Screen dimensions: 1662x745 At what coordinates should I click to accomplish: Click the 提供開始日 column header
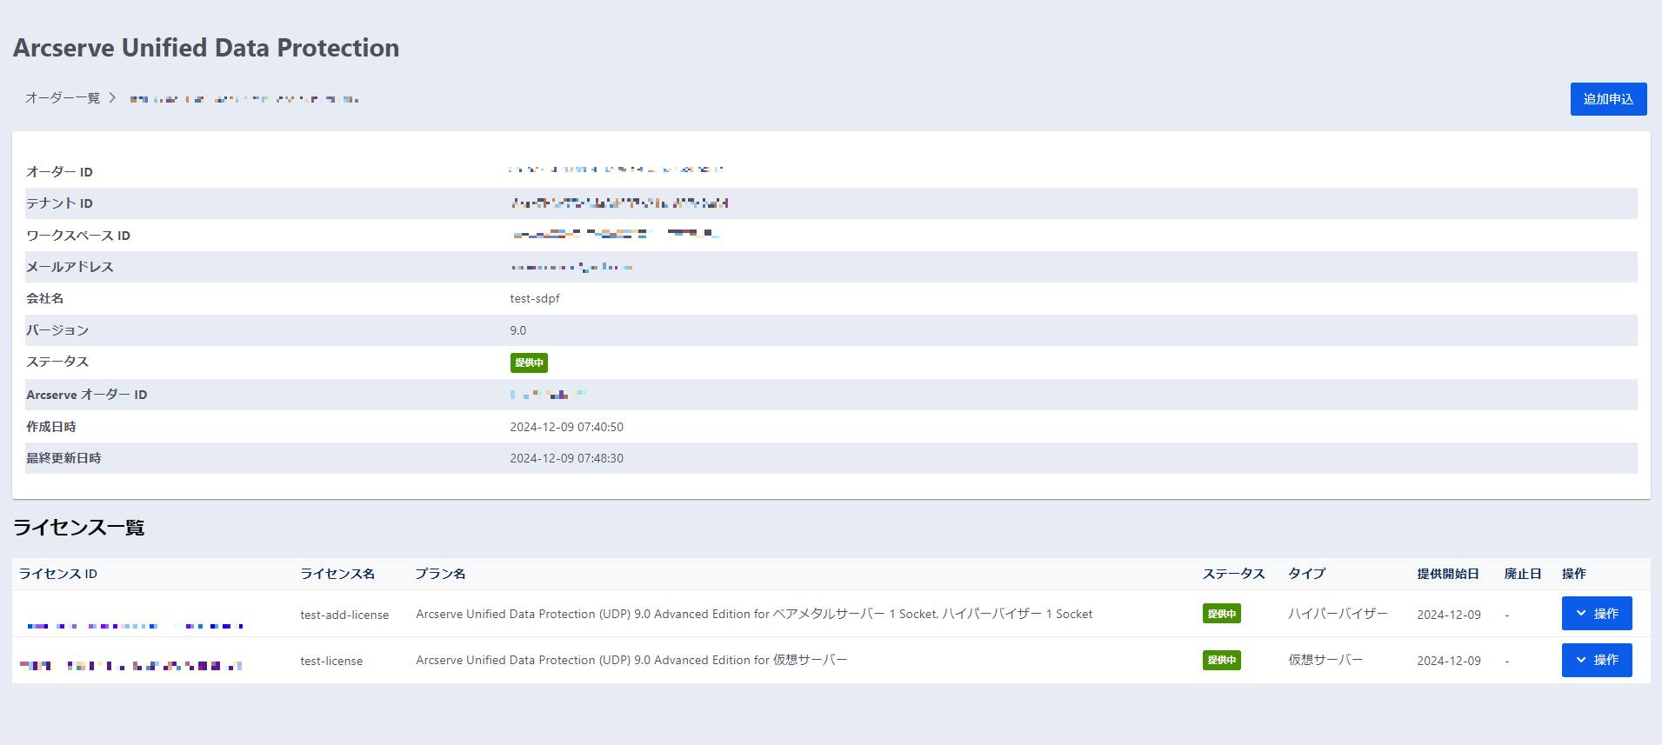coord(1447,574)
